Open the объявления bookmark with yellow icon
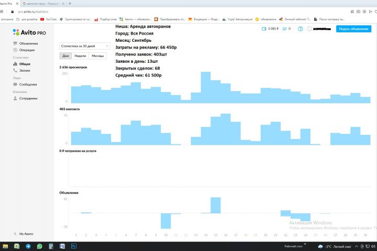 [265, 19]
